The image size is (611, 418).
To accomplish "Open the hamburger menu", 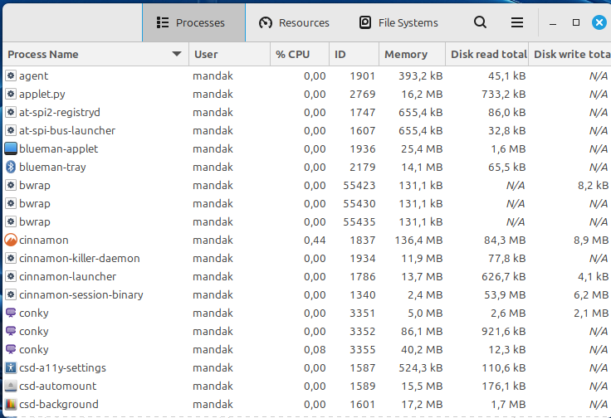I will tap(517, 22).
